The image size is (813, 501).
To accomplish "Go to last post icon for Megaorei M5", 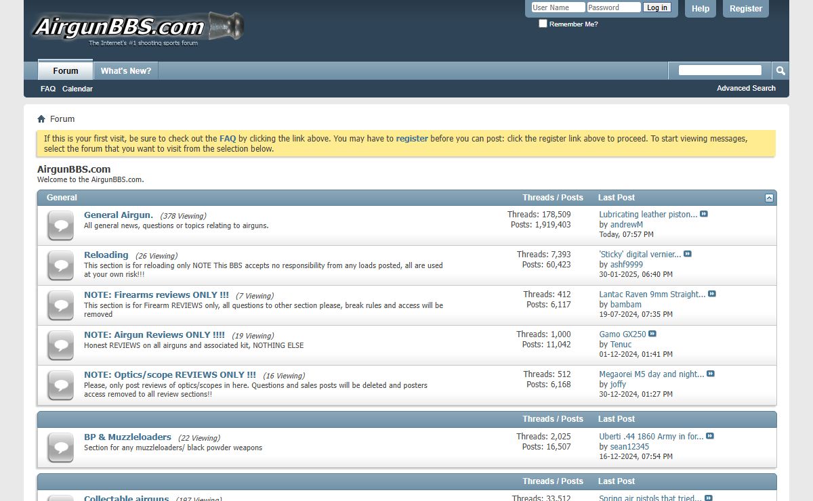I will click(711, 374).
